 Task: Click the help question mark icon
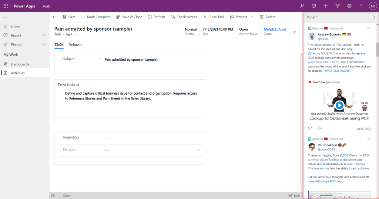coord(361,6)
